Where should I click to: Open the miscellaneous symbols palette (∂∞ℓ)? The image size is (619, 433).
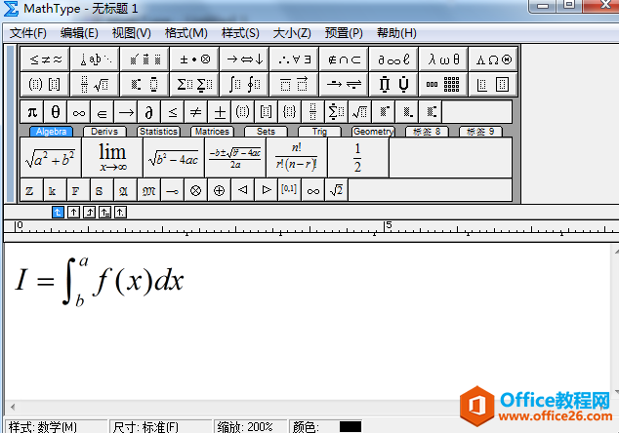point(393,59)
